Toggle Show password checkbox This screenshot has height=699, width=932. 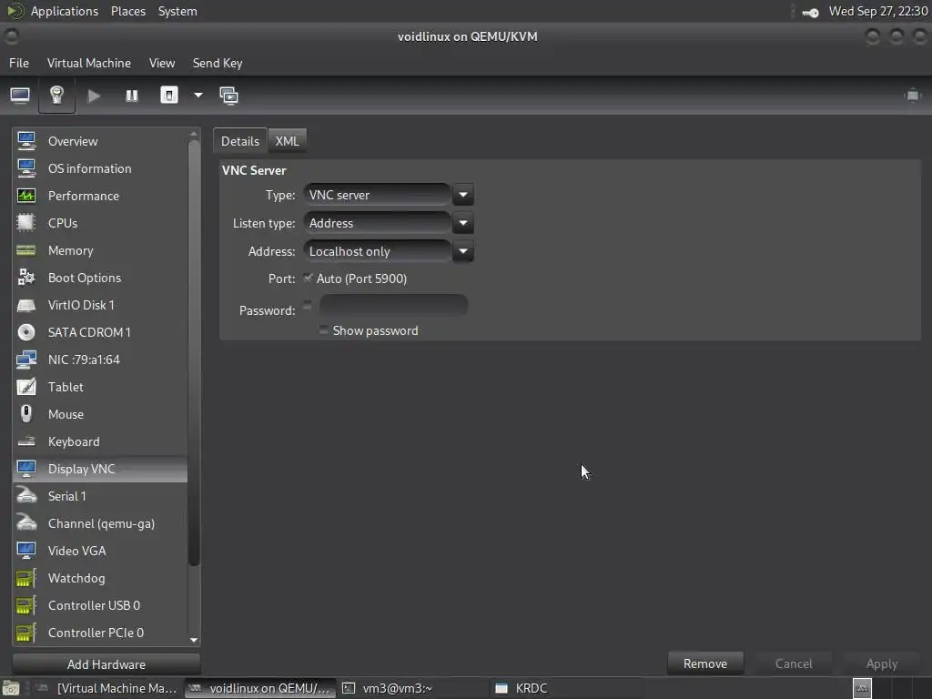pyautogui.click(x=323, y=329)
